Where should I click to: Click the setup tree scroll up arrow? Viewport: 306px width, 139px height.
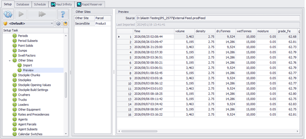point(66,36)
